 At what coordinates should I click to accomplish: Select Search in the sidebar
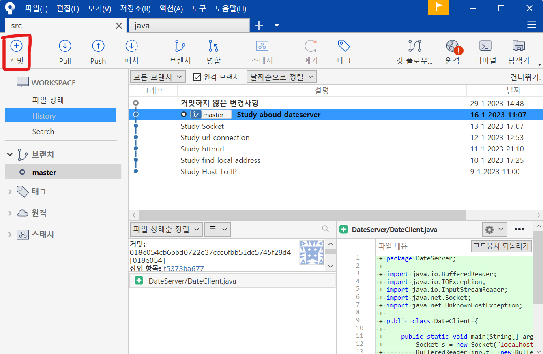click(x=43, y=132)
